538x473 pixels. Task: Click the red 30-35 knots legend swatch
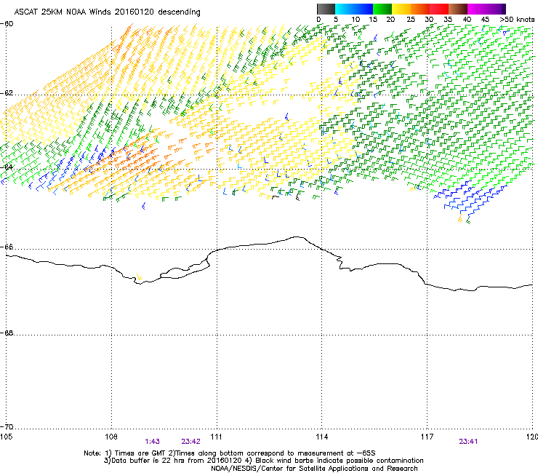coord(440,9)
